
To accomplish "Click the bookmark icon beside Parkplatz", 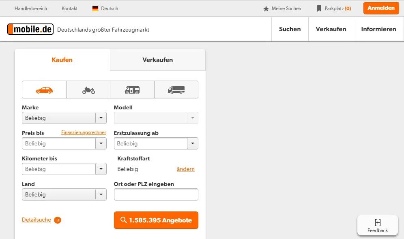I will tap(319, 9).
